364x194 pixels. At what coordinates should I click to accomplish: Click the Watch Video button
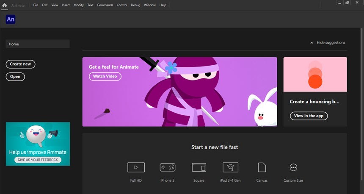[105, 76]
